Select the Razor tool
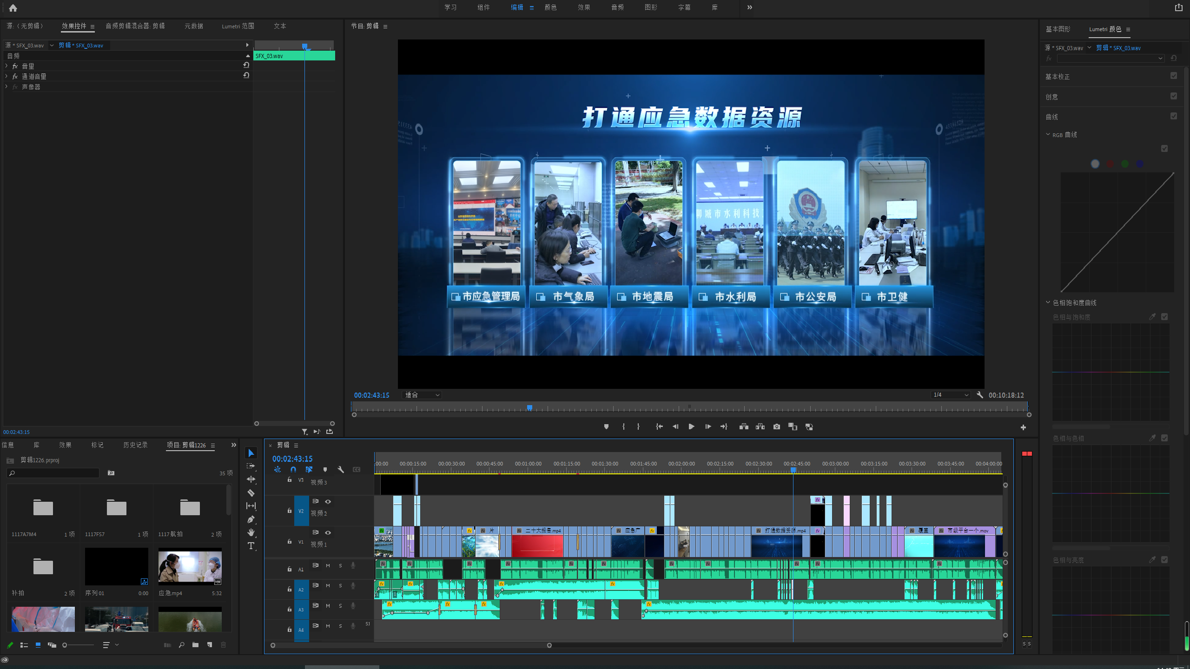 [251, 492]
